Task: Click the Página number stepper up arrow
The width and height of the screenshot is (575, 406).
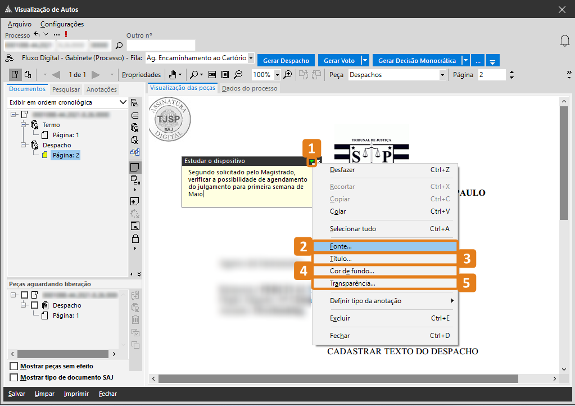Action: click(x=512, y=72)
